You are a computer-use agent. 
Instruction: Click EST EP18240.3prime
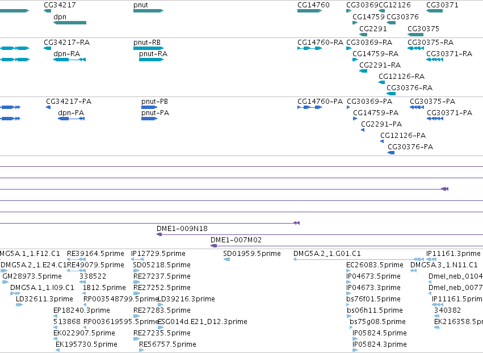click(82, 310)
